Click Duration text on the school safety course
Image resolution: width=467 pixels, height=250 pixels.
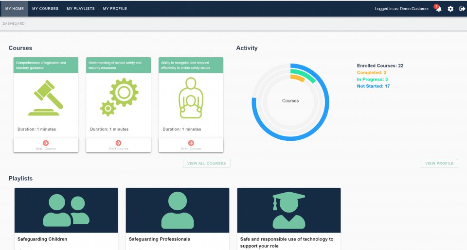[x=109, y=129]
